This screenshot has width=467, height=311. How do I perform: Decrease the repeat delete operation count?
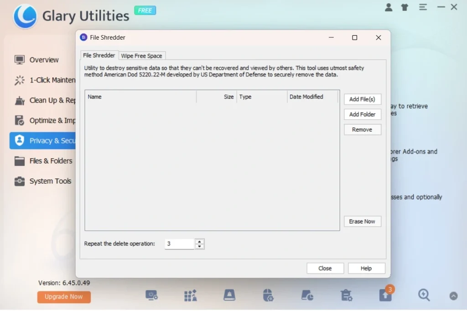(x=200, y=246)
